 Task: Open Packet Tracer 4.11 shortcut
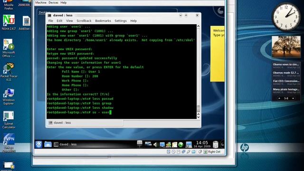pyautogui.click(x=9, y=72)
